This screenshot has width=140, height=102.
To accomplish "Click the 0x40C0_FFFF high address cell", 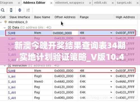I will [x=125, y=76].
